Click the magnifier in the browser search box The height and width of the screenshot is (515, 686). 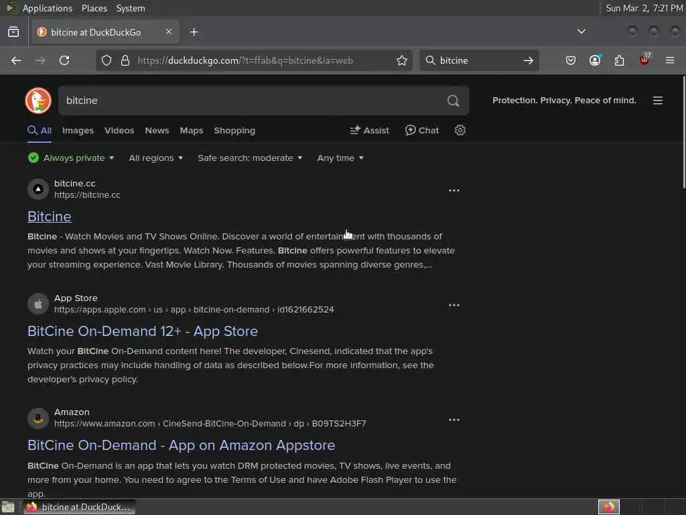pyautogui.click(x=431, y=60)
